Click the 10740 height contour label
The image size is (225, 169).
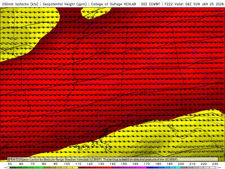134,123
